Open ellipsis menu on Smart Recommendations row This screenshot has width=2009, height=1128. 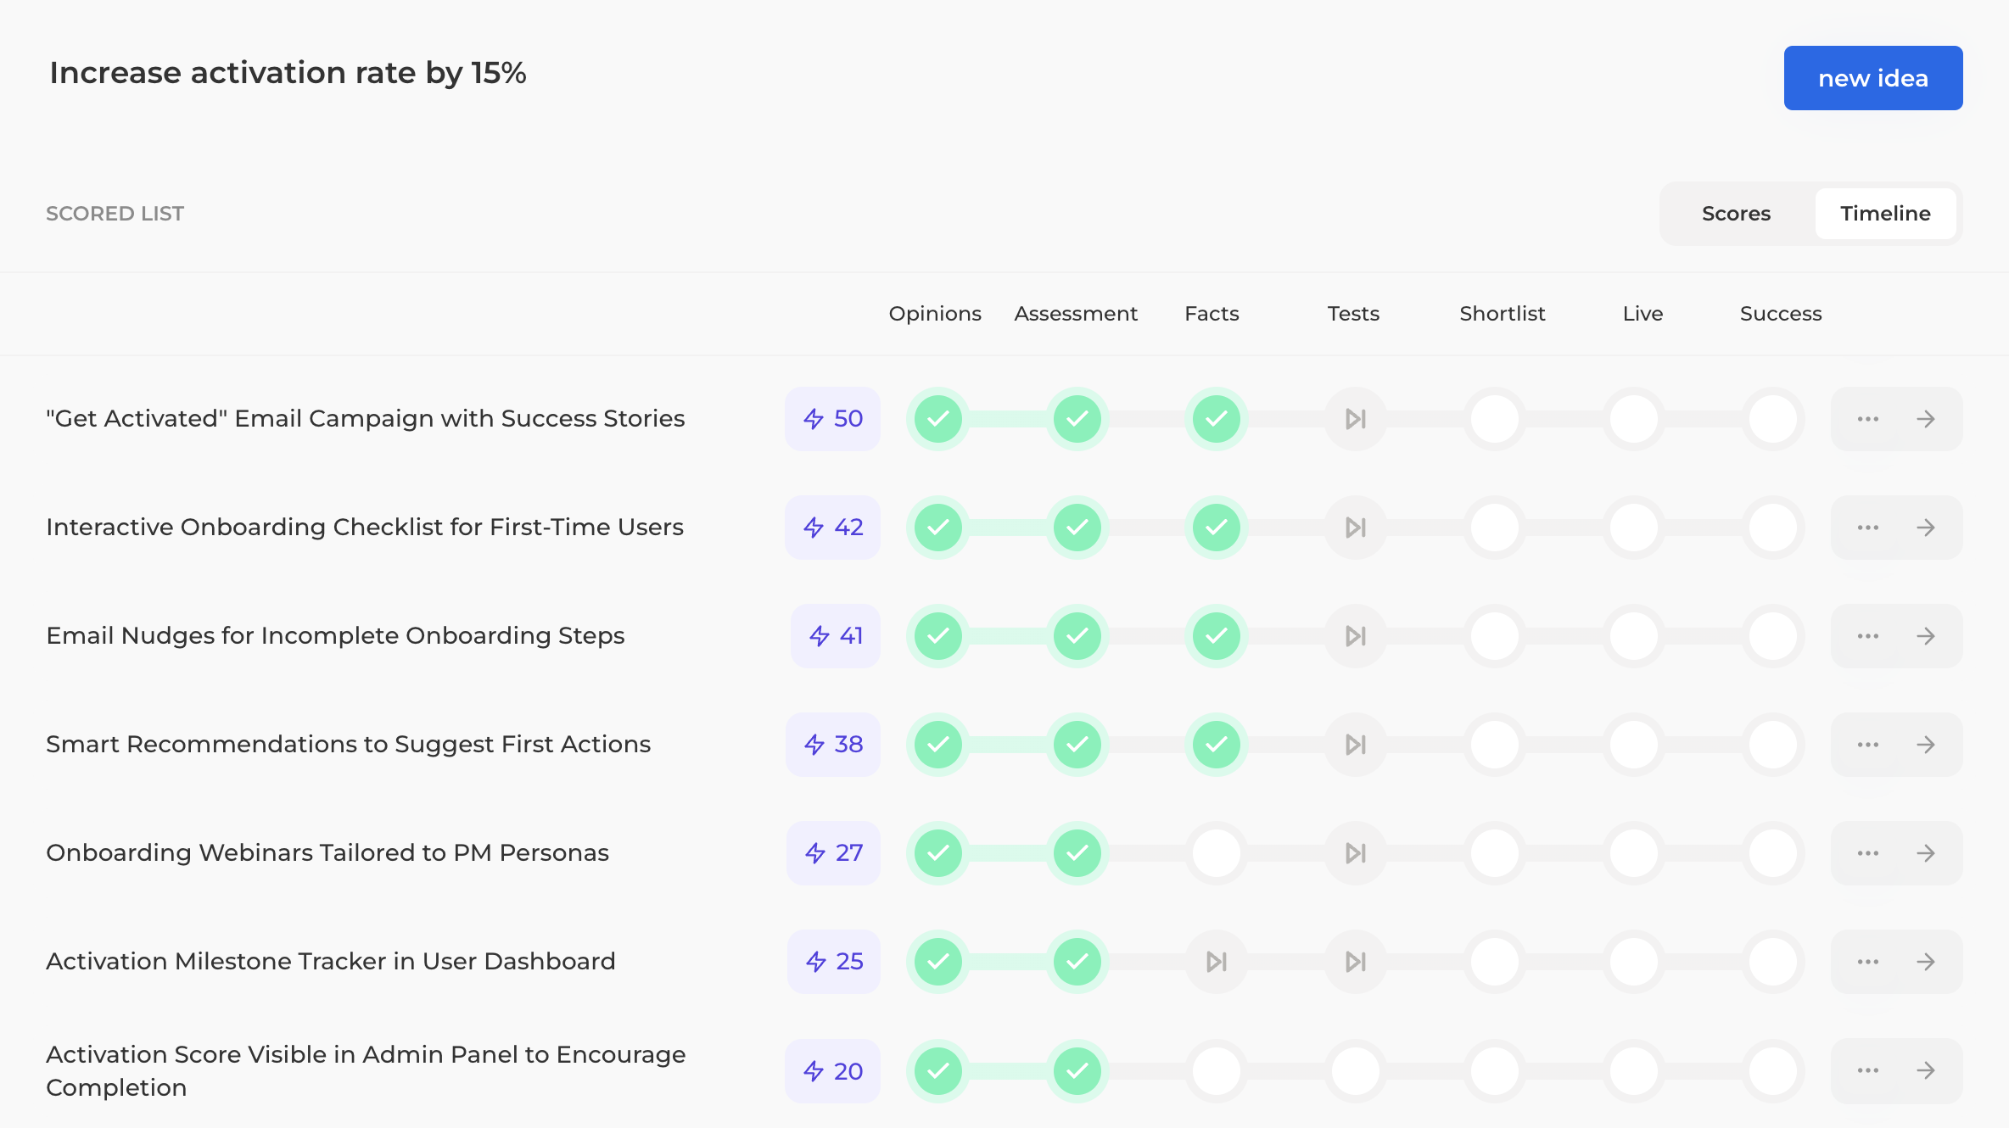(x=1867, y=745)
